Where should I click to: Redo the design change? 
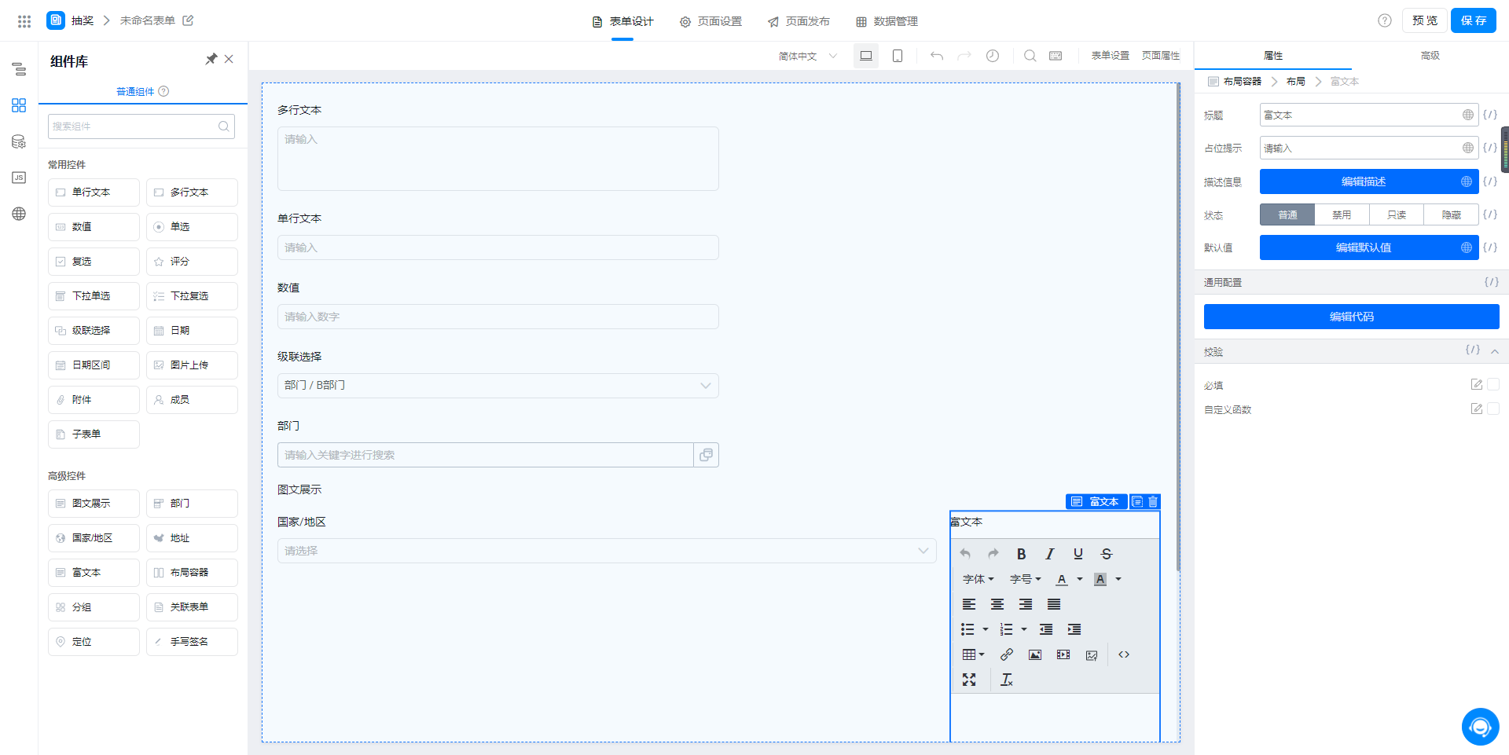point(964,56)
